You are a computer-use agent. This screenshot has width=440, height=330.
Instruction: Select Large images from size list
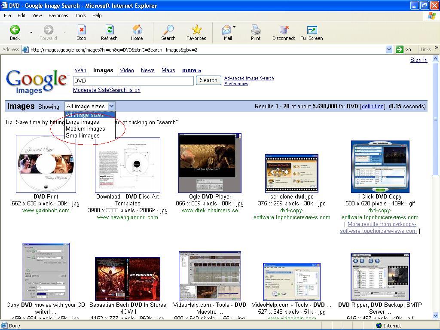click(x=90, y=122)
